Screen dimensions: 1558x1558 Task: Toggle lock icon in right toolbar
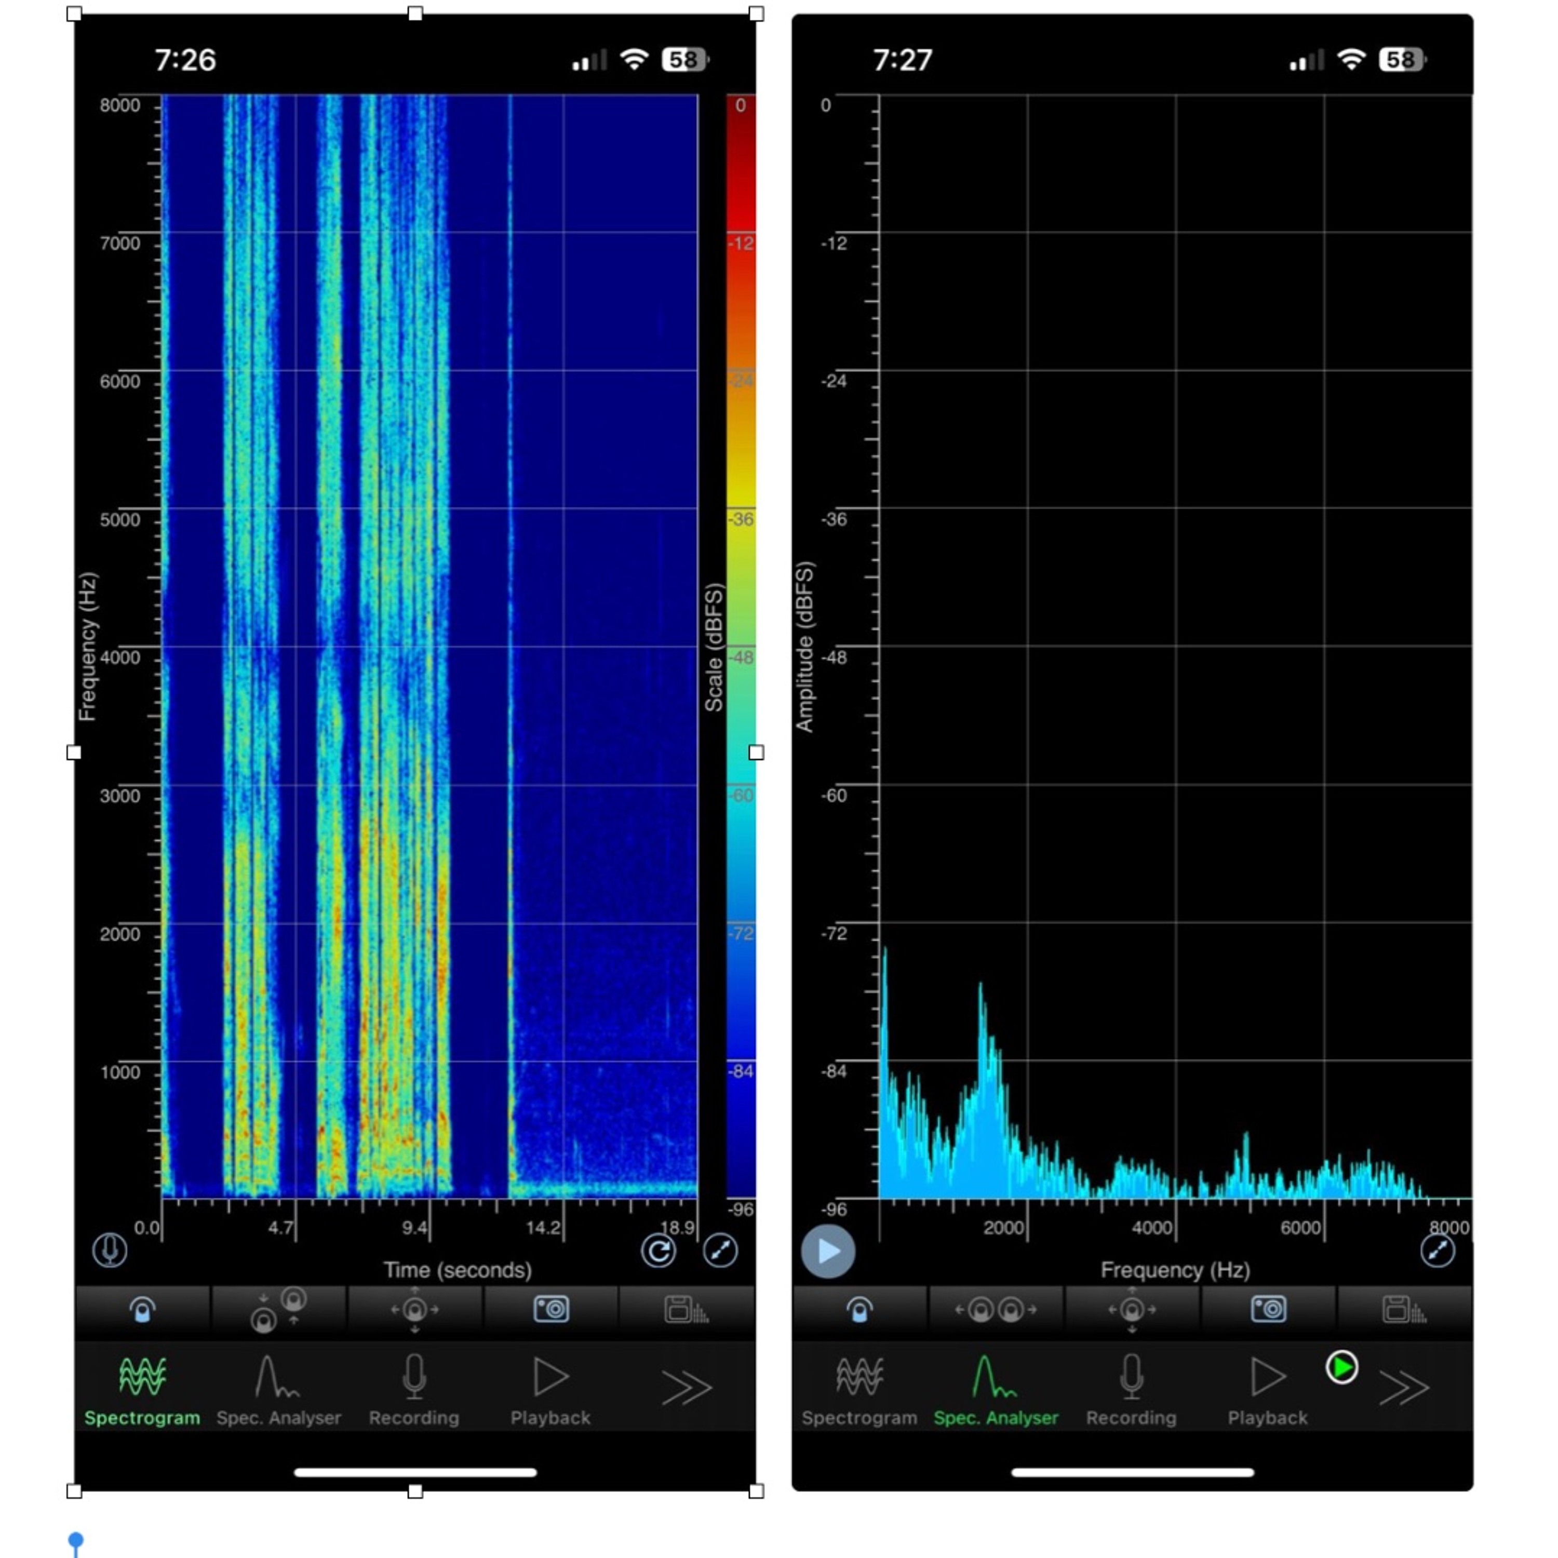pyautogui.click(x=859, y=1310)
